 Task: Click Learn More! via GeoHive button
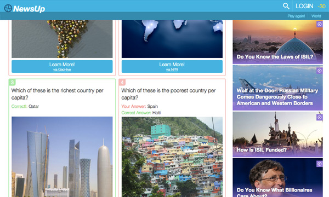62,66
